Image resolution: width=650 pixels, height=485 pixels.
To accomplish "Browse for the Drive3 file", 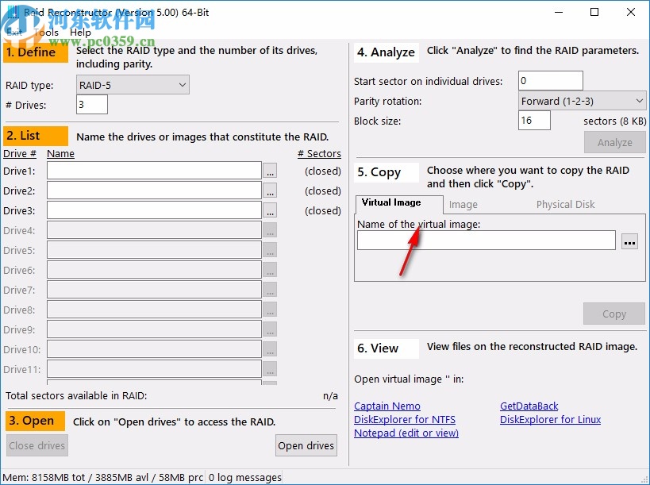I will point(270,210).
